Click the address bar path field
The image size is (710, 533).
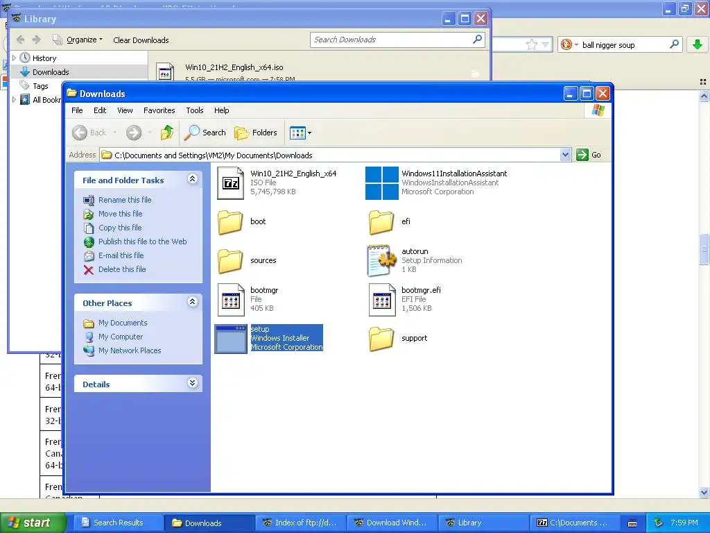pos(329,155)
